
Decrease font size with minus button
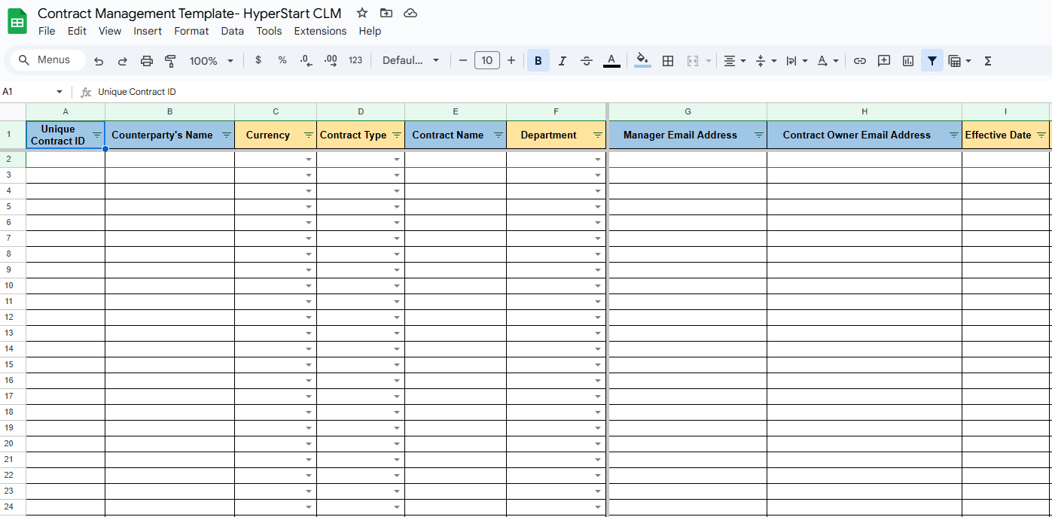pyautogui.click(x=463, y=60)
